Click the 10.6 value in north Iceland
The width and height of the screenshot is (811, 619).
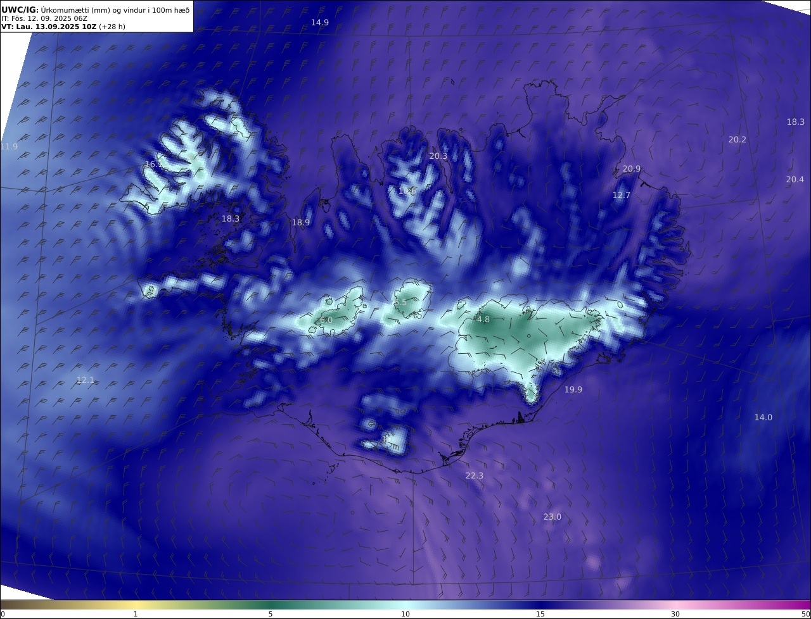click(407, 191)
